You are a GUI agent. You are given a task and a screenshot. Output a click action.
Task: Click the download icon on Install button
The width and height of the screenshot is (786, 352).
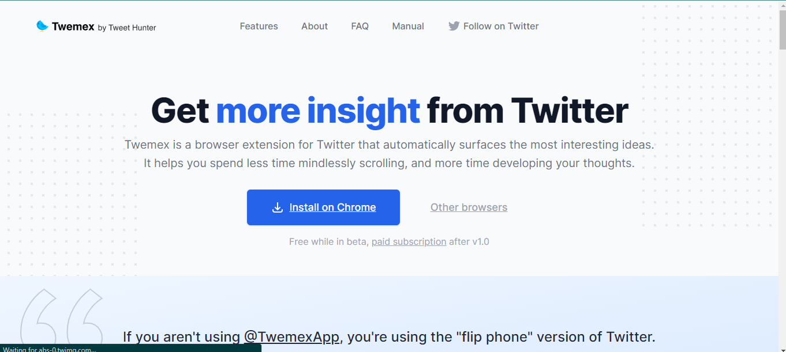click(278, 207)
